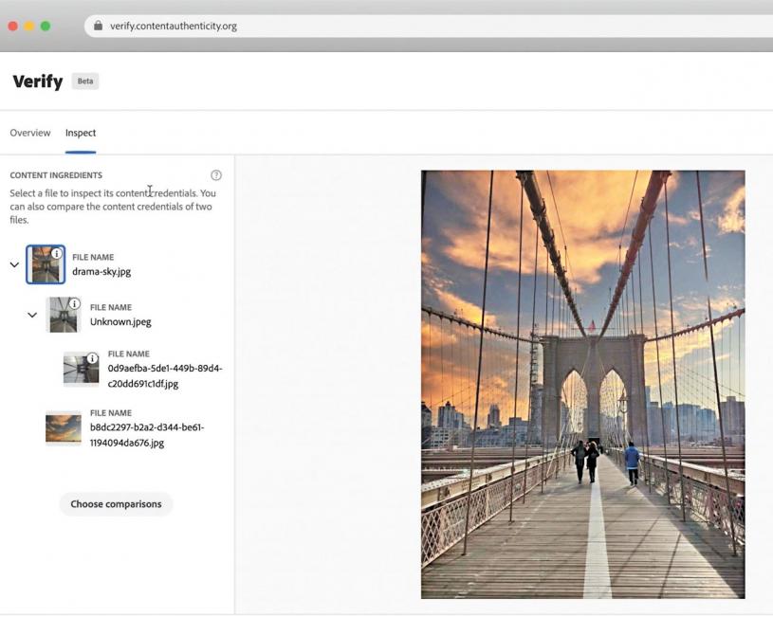This screenshot has width=773, height=617.
Task: Click info badge on Unknown.jpeg thumbnail
Action: [x=75, y=303]
